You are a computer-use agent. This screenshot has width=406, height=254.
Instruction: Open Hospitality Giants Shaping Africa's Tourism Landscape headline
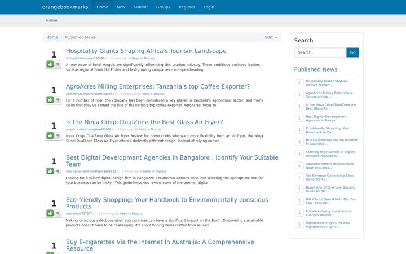tap(146, 51)
